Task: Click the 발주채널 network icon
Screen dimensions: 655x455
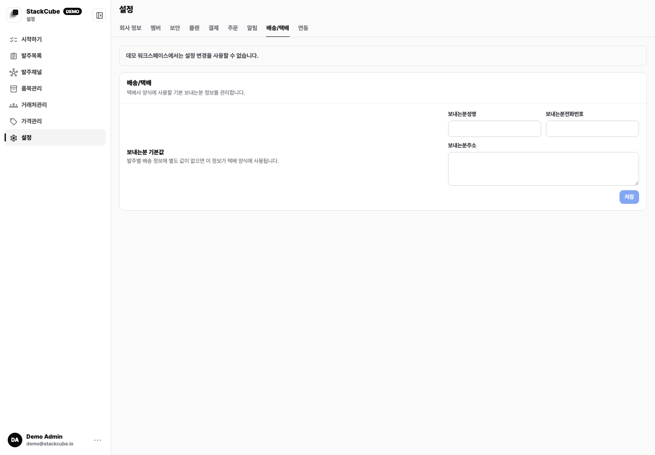Action: coord(14,72)
